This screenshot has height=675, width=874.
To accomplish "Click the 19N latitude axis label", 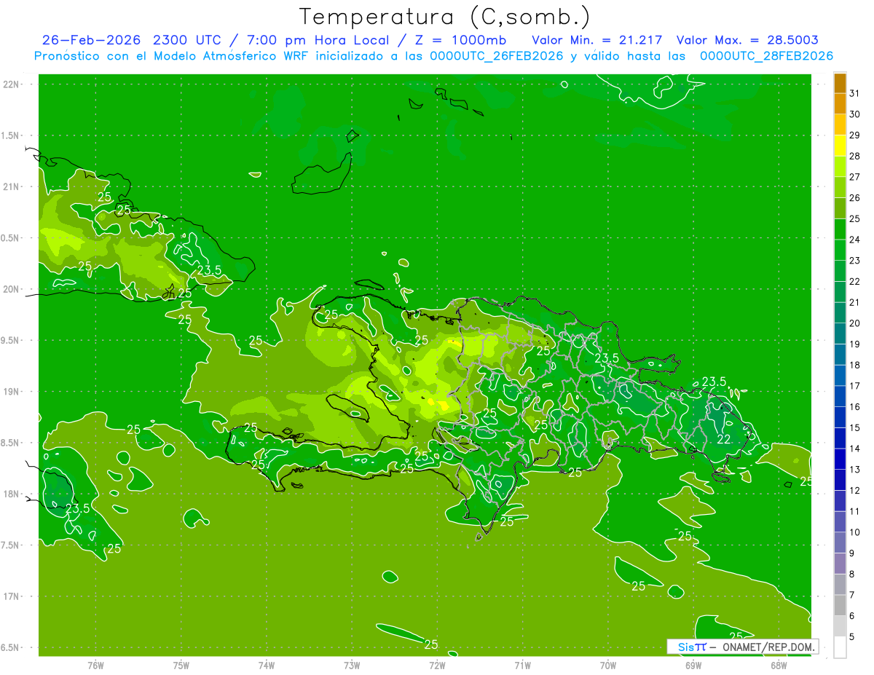I will 11,392.
